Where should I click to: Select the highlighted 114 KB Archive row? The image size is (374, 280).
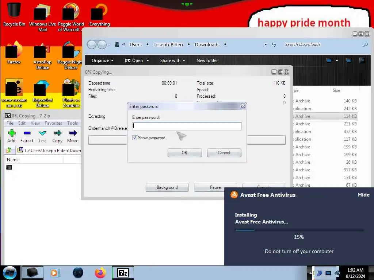pos(325,116)
